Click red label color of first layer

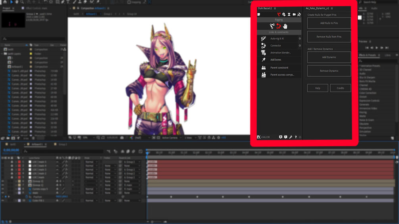(19, 162)
